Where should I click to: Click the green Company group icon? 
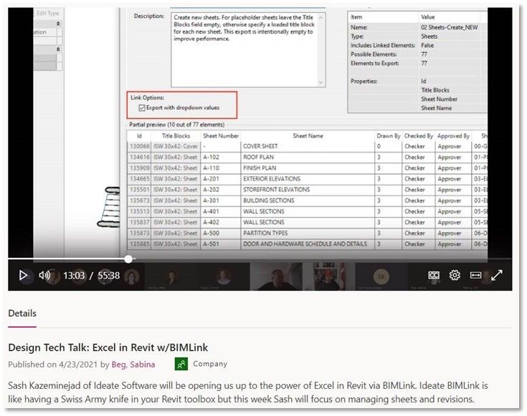coord(181,364)
